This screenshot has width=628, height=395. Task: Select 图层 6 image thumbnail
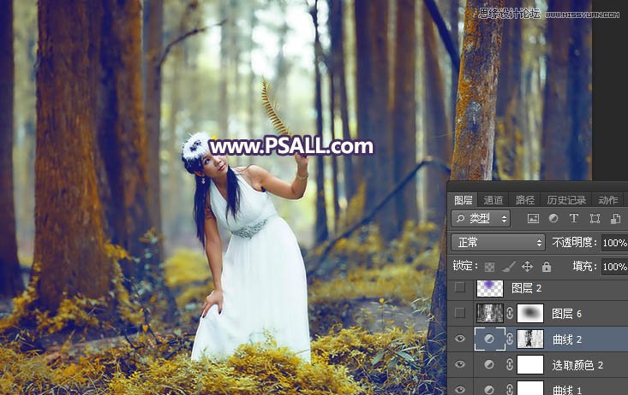[x=490, y=313]
